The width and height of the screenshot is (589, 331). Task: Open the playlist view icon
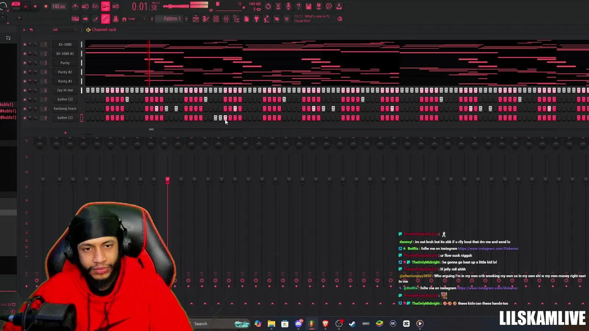click(x=196, y=19)
